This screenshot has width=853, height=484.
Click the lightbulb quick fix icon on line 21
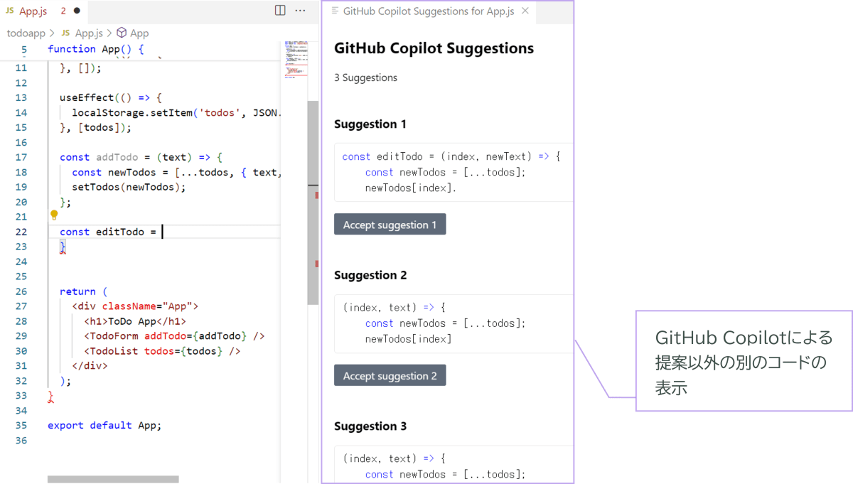point(54,216)
